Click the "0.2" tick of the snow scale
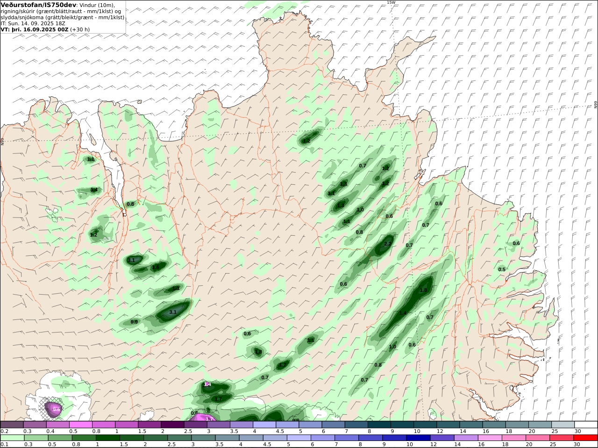Screen dimensions: 598x448 coord(4,431)
